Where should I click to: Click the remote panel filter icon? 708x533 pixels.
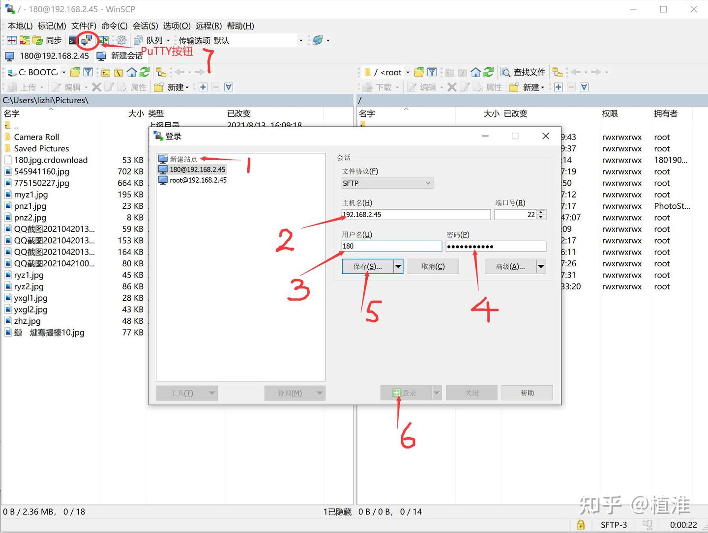(x=432, y=72)
